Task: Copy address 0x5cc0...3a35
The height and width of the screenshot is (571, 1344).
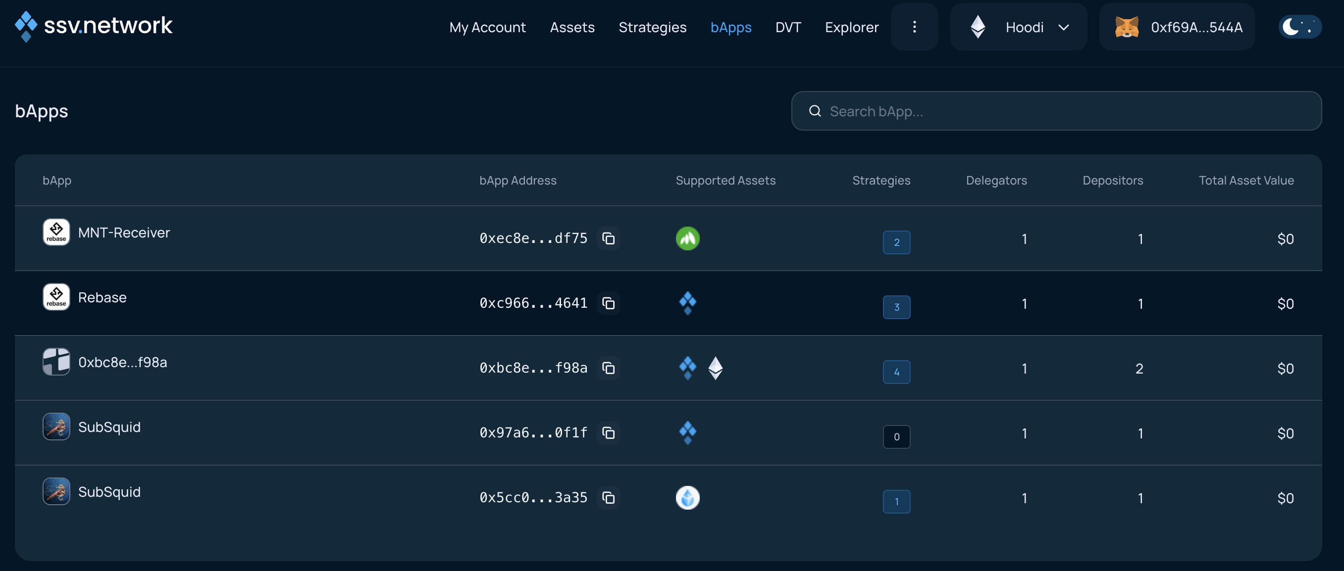Action: [x=608, y=497]
